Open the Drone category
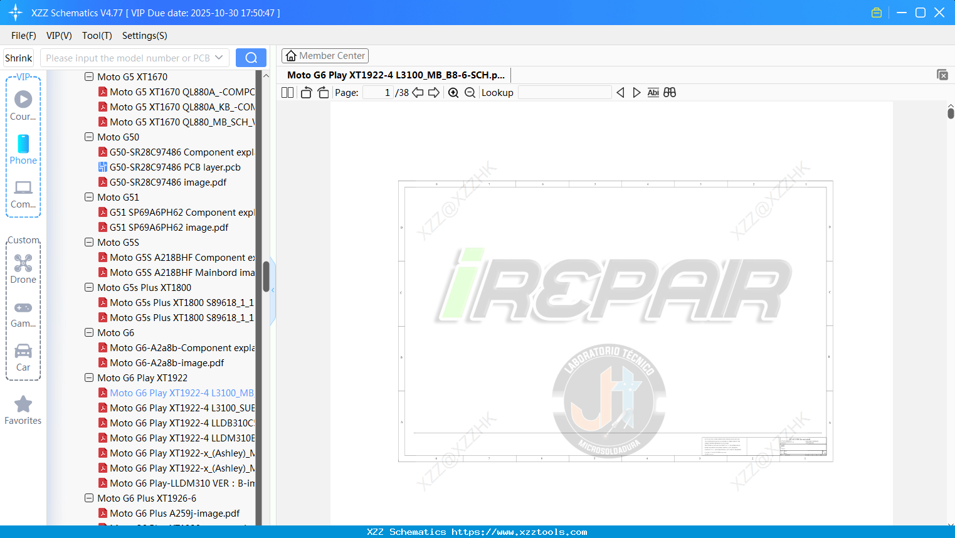Screen dimensions: 955x538 tap(23, 268)
